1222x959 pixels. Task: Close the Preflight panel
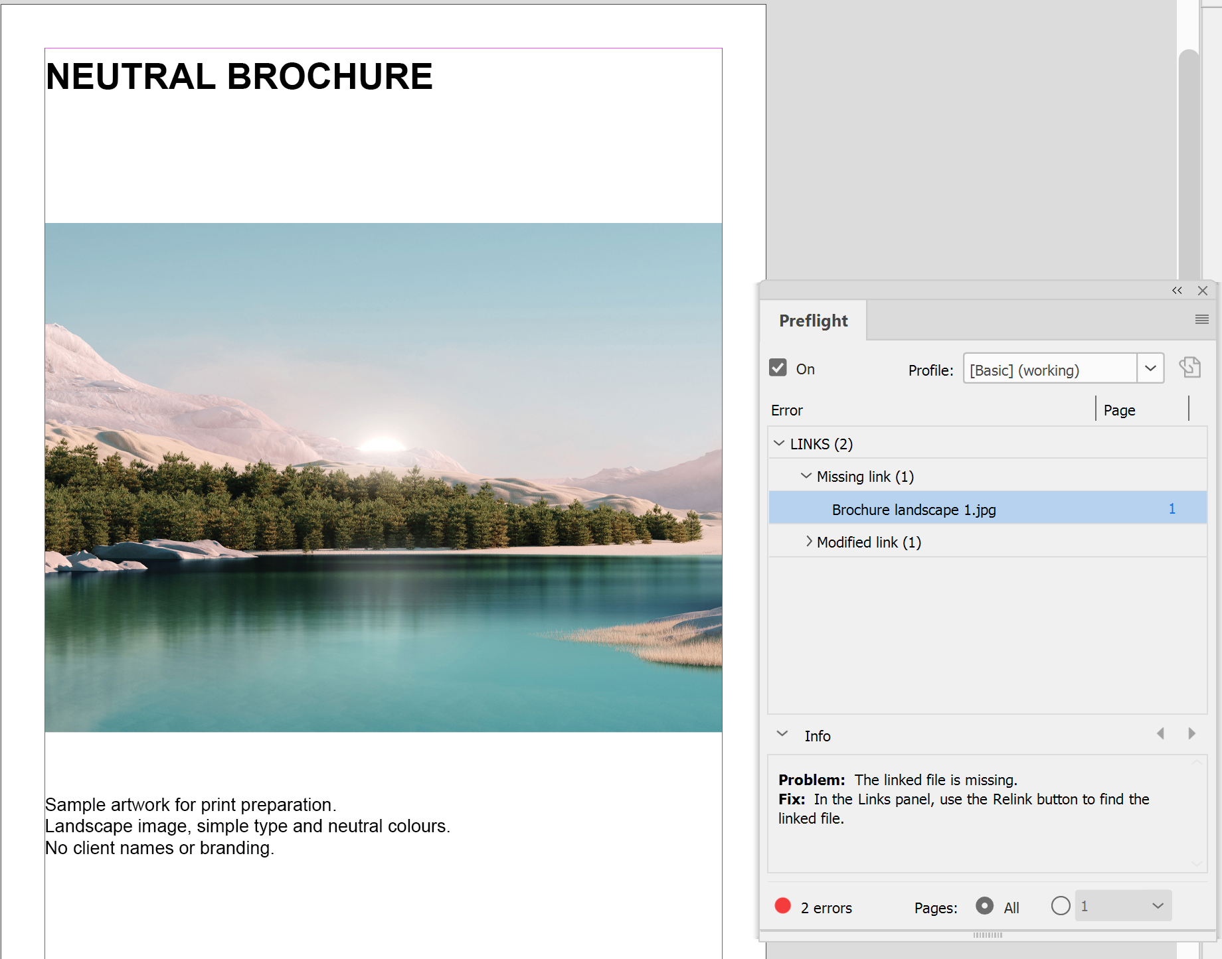click(1202, 291)
